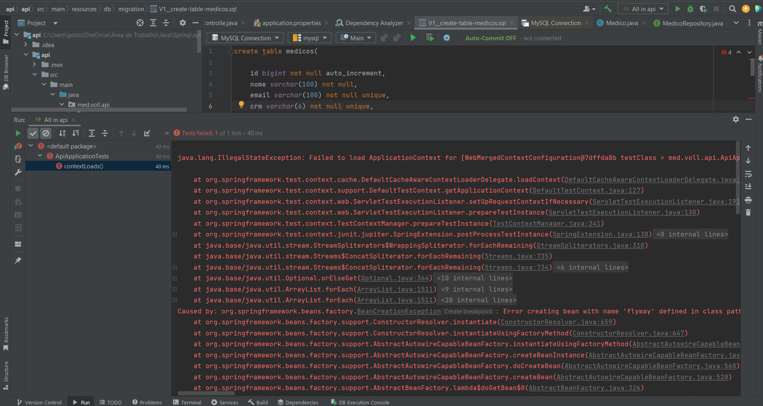The width and height of the screenshot is (763, 406).
Task: Expand all test results
Action: (x=91, y=133)
